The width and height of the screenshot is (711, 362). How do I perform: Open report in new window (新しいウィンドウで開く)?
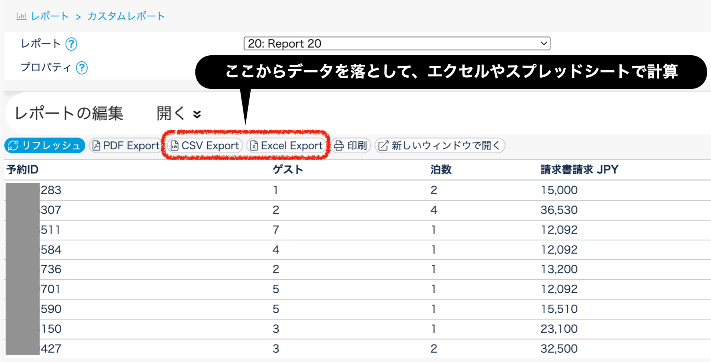tap(440, 145)
